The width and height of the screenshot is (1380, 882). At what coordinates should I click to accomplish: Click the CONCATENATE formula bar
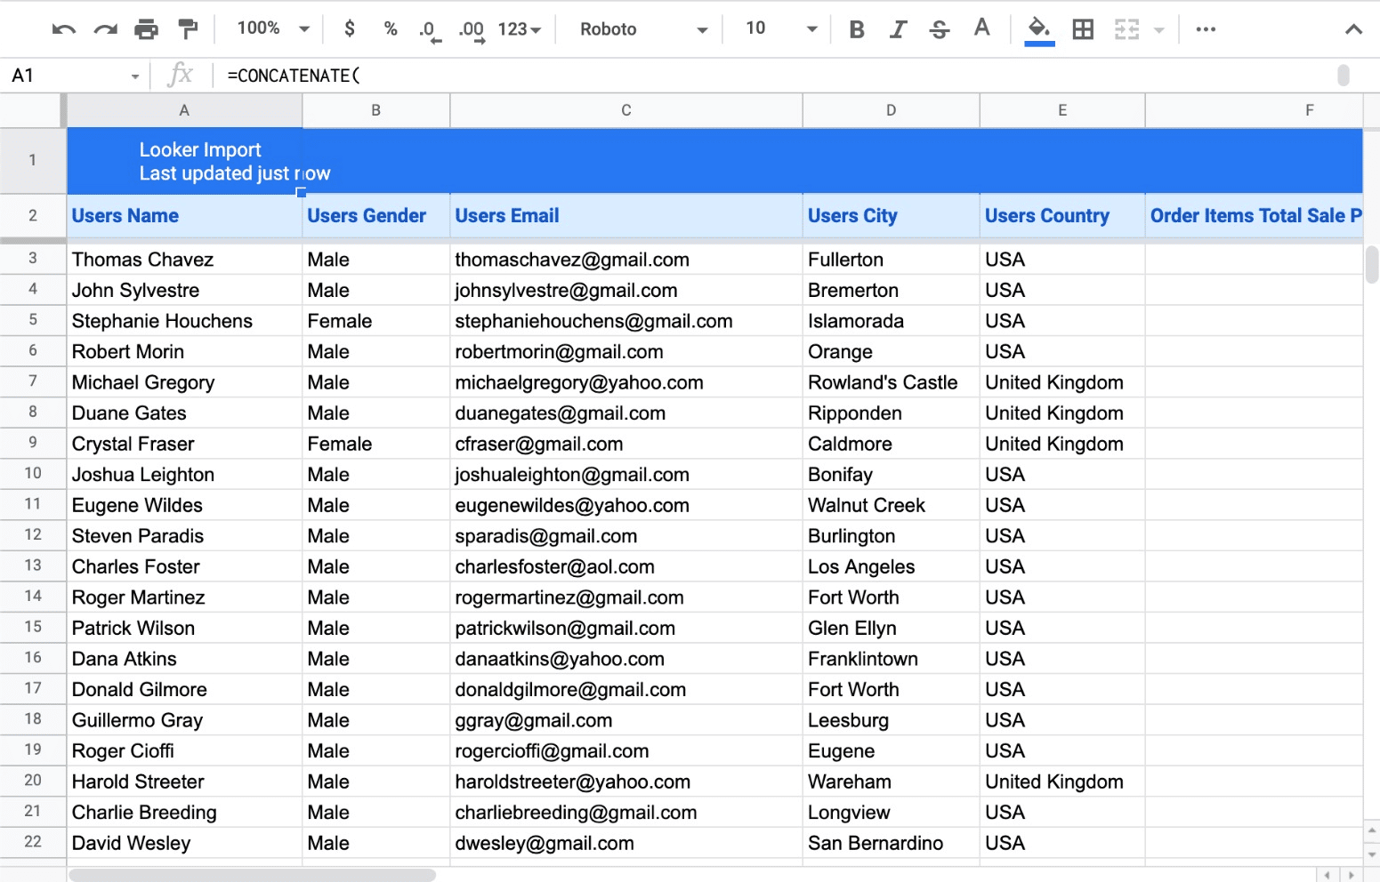(774, 76)
